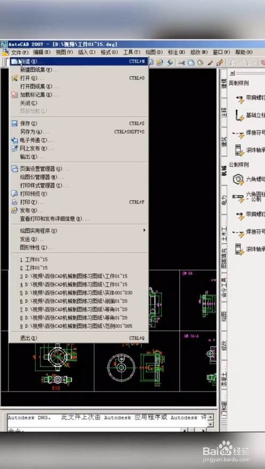
Task: Open recent file 5 实体001~030
Action: coord(79,293)
